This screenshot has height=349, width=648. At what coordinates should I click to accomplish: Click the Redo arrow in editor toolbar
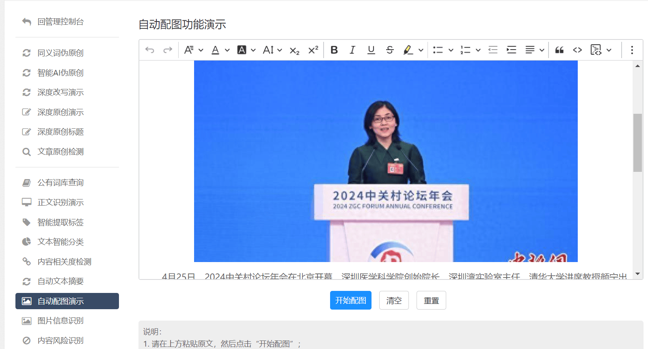click(168, 50)
